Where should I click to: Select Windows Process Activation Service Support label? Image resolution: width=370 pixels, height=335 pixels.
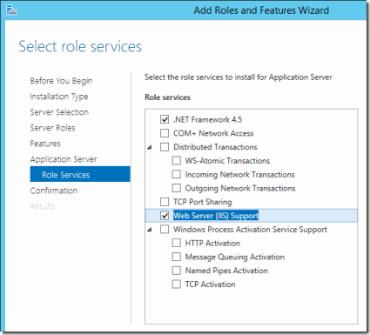(250, 230)
